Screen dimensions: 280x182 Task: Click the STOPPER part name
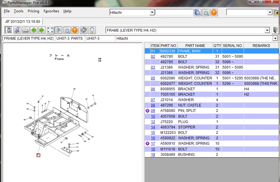pyautogui.click(x=187, y=127)
